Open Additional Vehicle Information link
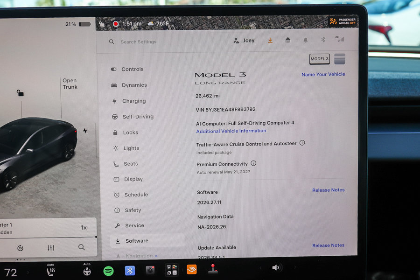Viewport: 420px width, 280px height. click(231, 131)
